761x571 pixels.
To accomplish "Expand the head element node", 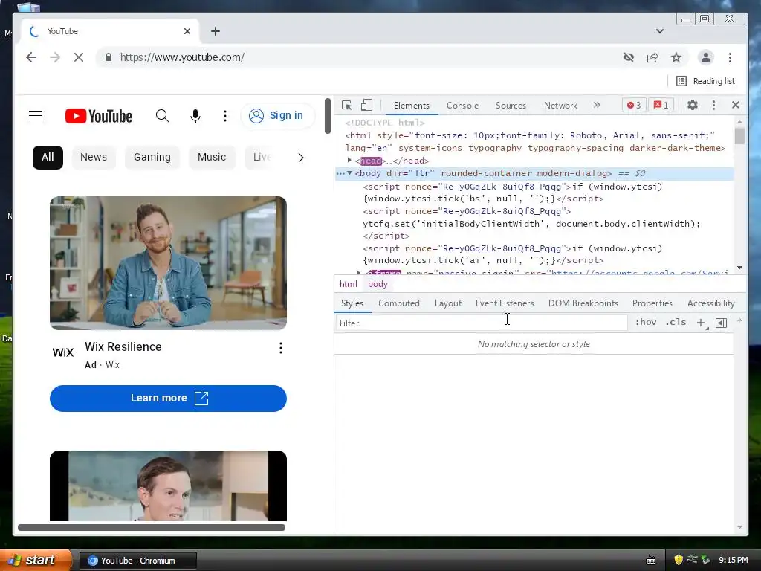I will tap(349, 161).
